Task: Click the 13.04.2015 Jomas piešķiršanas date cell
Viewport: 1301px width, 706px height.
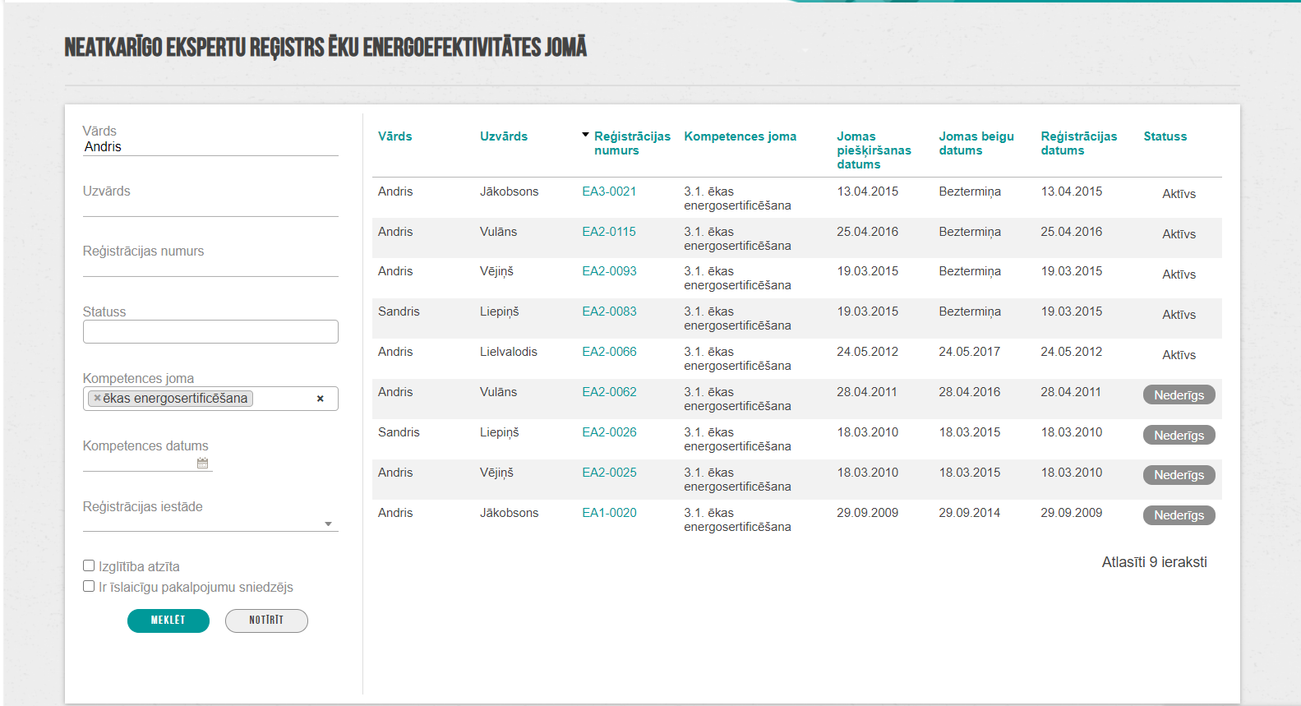Action: pyautogui.click(x=868, y=191)
